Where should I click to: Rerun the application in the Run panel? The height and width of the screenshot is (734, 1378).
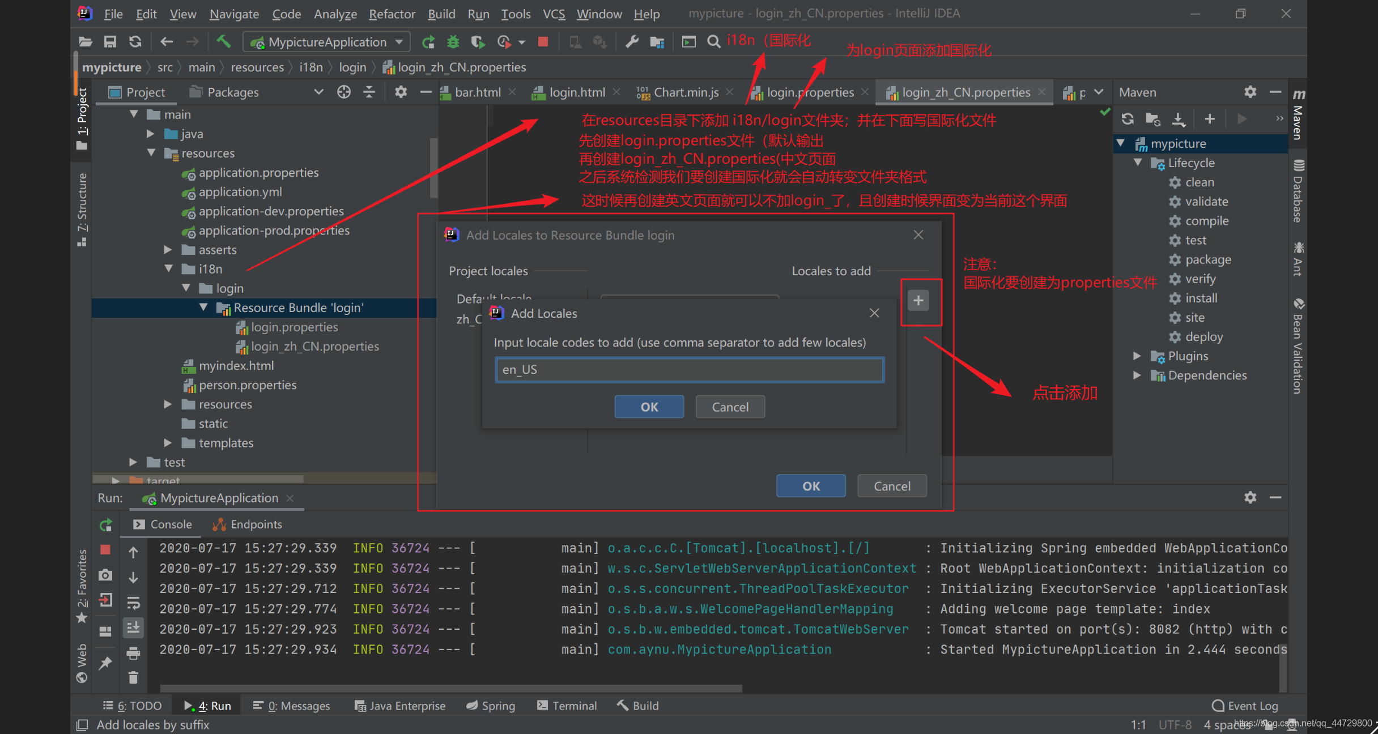105,525
